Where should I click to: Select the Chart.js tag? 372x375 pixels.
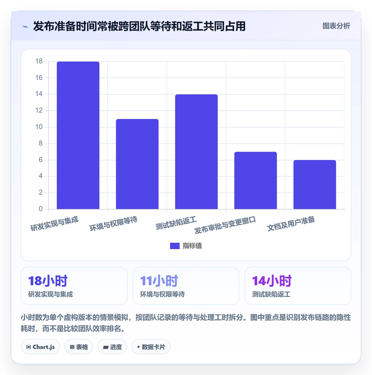tap(40, 347)
